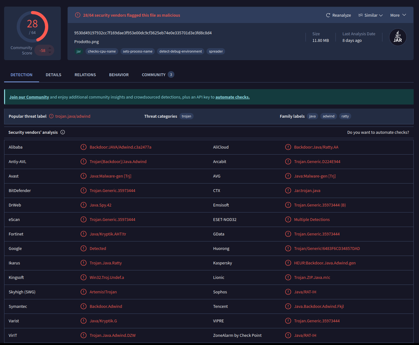Click the warning icon next to trojan.java/adwind

tap(51, 116)
